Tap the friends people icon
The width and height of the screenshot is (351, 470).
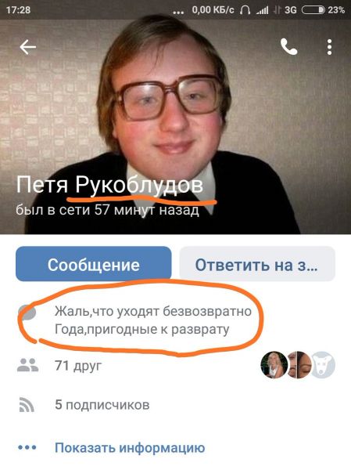27,365
